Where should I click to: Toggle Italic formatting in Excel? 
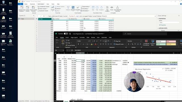[x=81, y=44]
